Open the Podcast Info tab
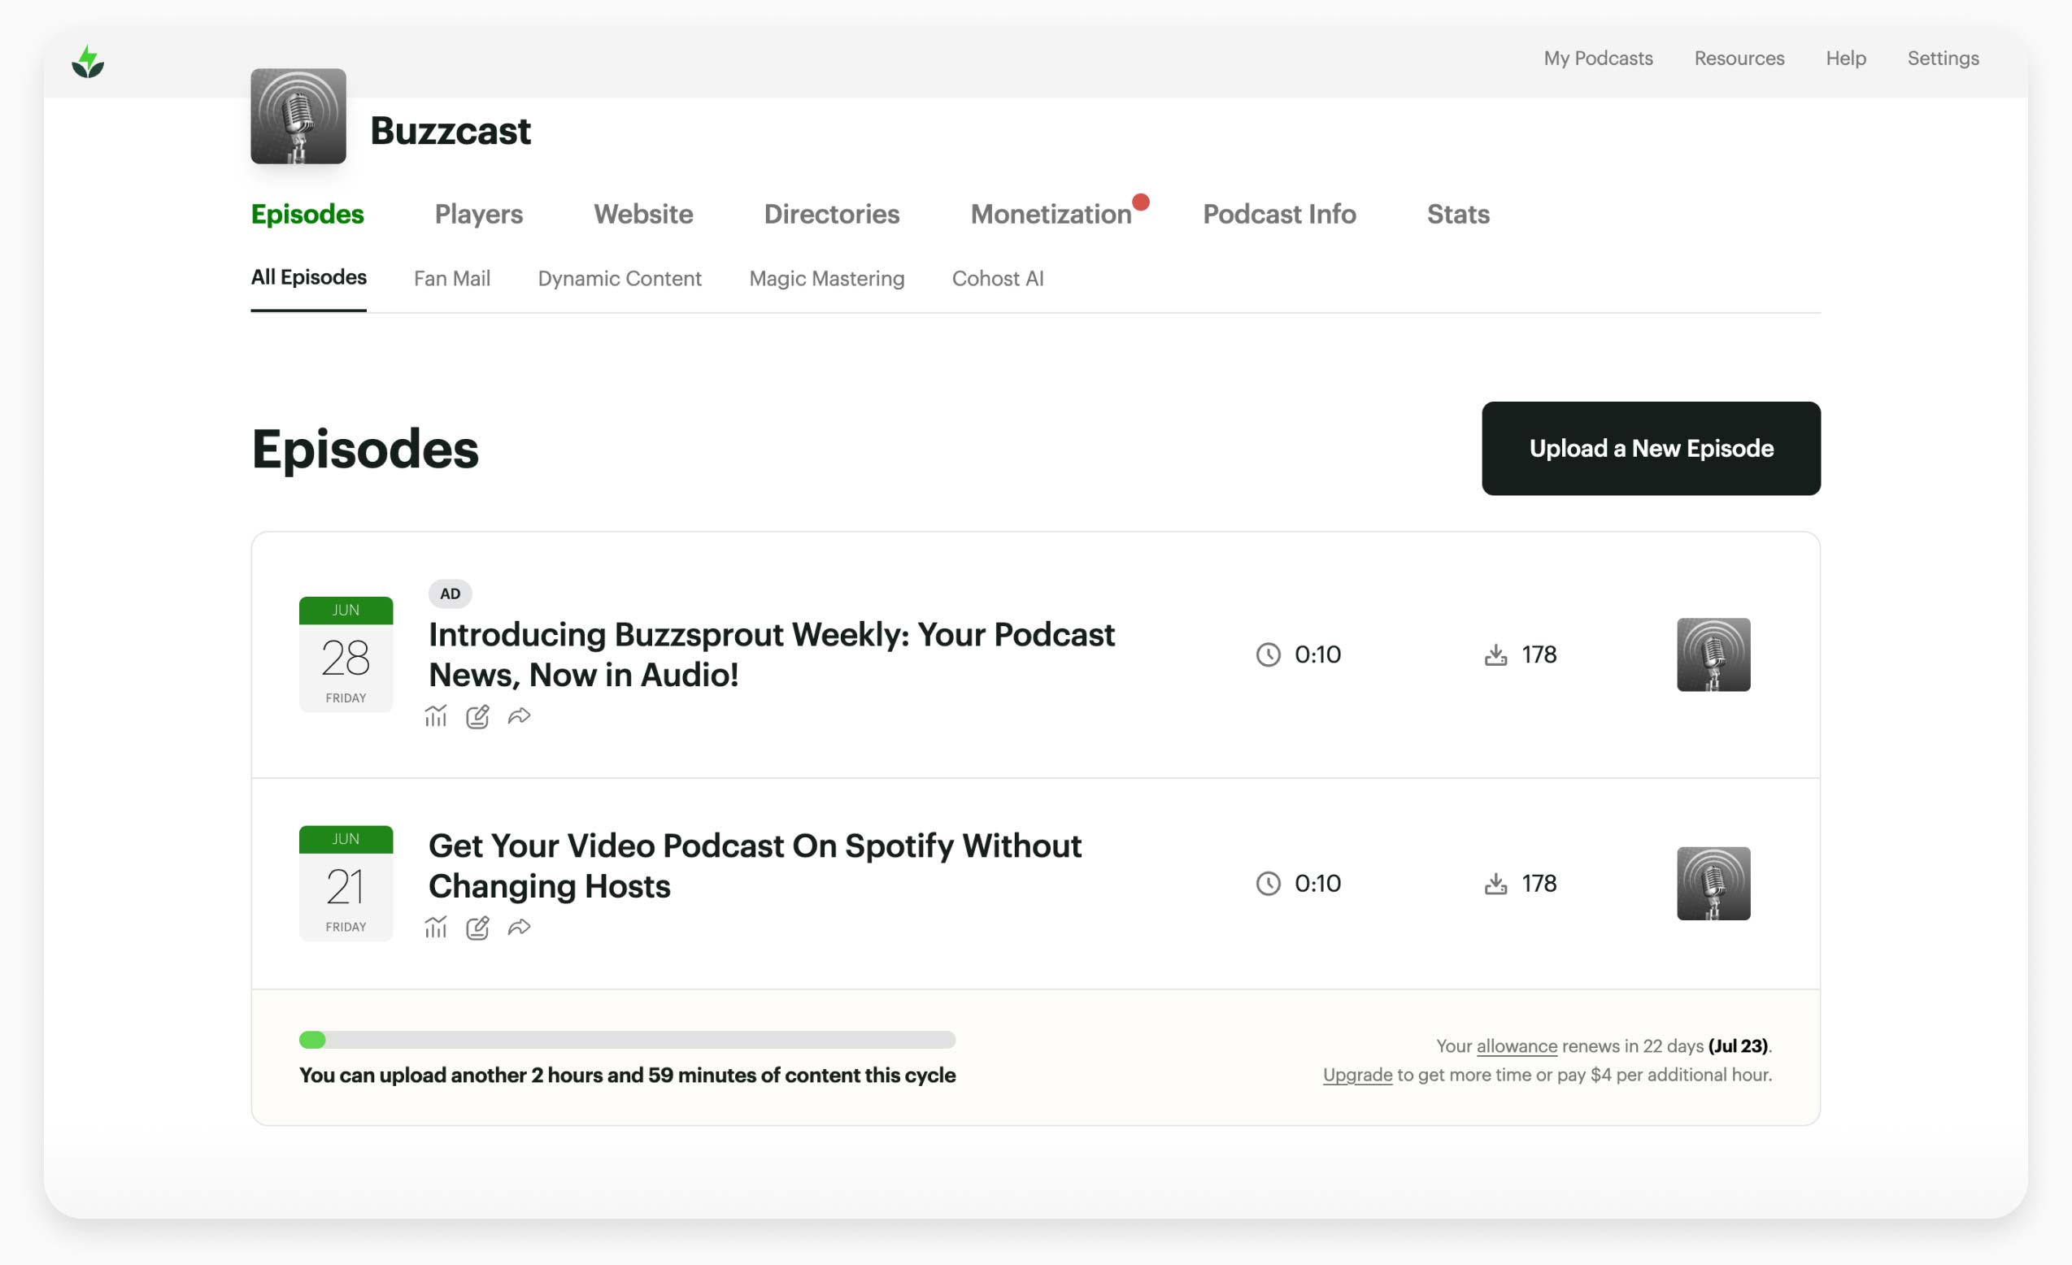 coord(1279,215)
